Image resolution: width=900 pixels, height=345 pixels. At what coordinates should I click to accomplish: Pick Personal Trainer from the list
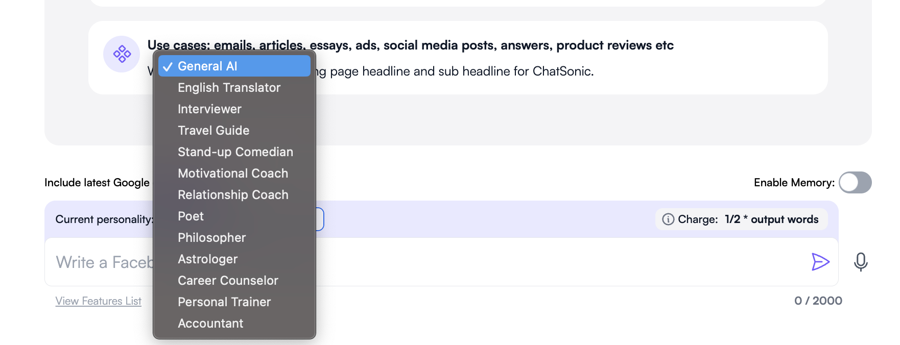[224, 302]
